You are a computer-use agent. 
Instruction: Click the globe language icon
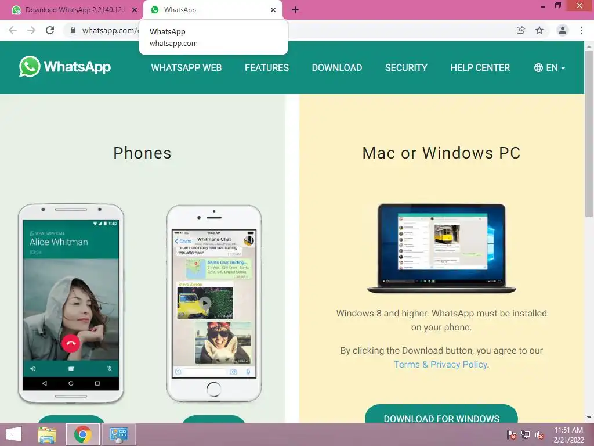(538, 67)
